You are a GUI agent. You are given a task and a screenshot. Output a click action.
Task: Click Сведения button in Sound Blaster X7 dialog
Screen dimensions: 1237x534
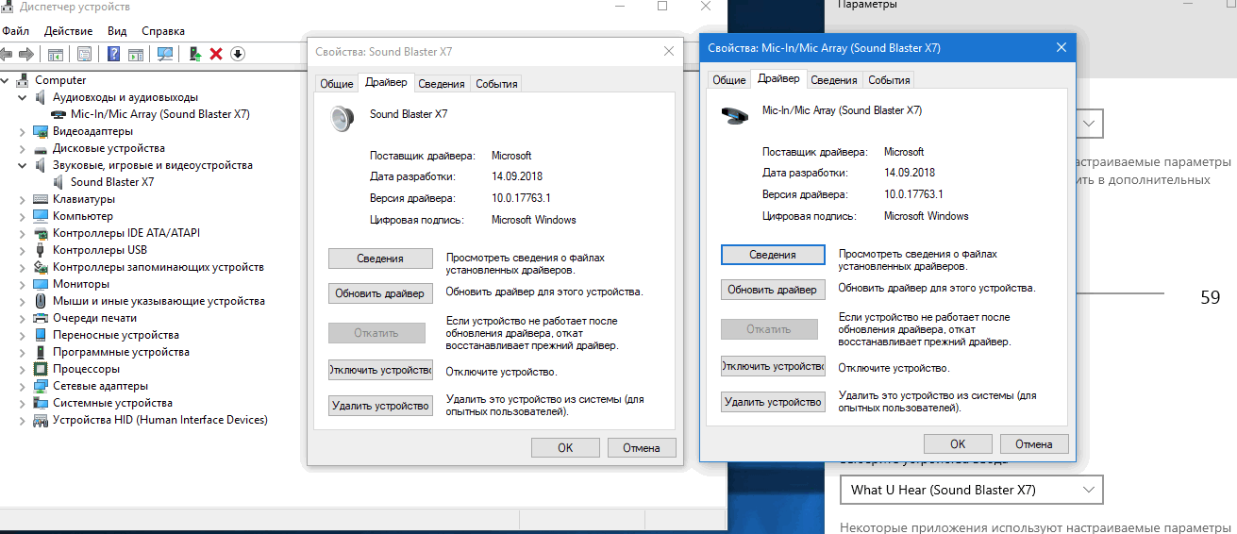[x=380, y=259]
